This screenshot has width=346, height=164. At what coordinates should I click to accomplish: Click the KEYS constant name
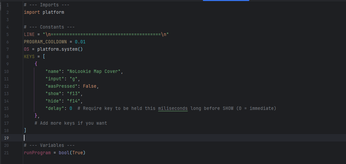coord(29,56)
